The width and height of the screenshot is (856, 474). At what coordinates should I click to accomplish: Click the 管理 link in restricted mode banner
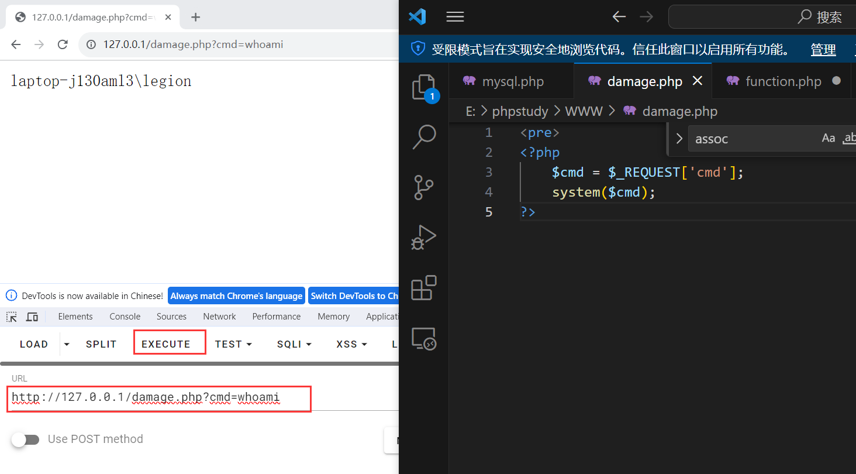coord(823,50)
